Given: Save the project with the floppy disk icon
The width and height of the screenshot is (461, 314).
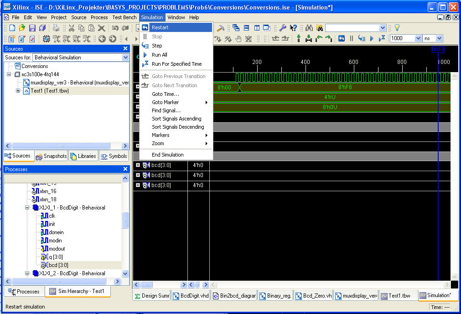Looking at the screenshot, I should click(32, 28).
